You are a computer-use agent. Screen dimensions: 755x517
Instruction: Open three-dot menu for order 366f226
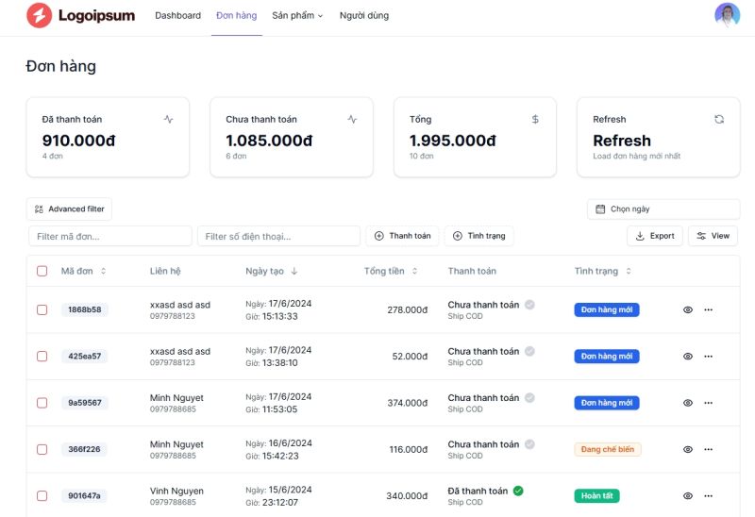click(708, 450)
